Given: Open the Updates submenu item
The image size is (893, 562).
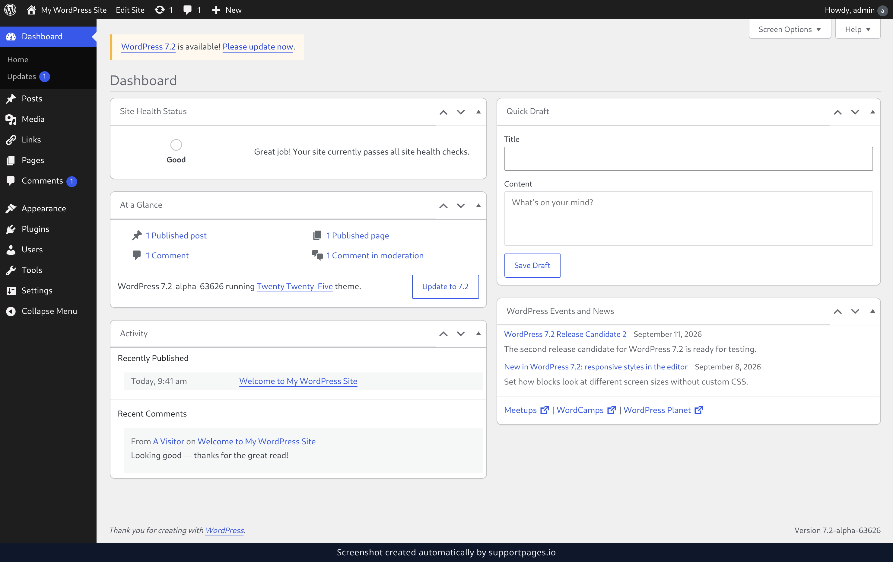Looking at the screenshot, I should [28, 76].
